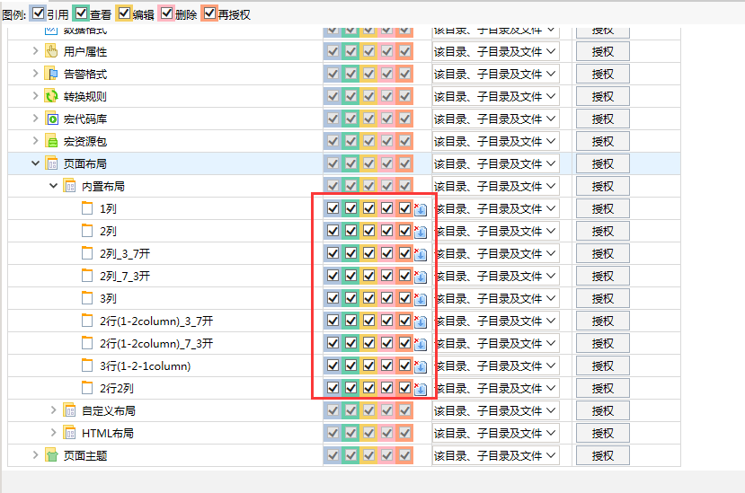Toggle the 引用 checkbox for 1列

(333, 208)
